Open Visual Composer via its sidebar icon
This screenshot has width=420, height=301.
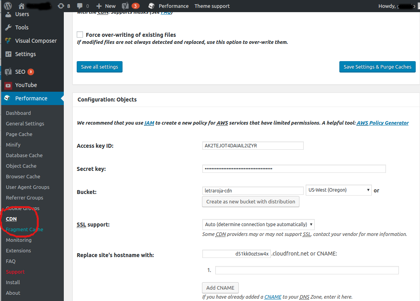[9, 40]
